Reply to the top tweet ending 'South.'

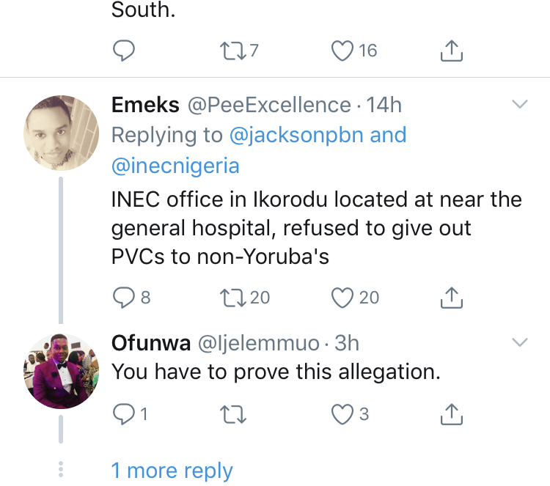tap(123, 51)
